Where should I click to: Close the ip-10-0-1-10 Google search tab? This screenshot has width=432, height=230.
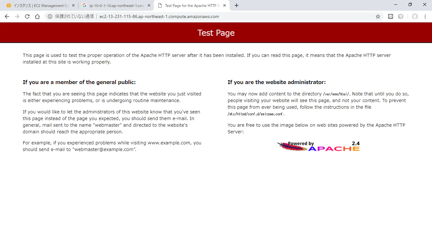(x=149, y=5)
